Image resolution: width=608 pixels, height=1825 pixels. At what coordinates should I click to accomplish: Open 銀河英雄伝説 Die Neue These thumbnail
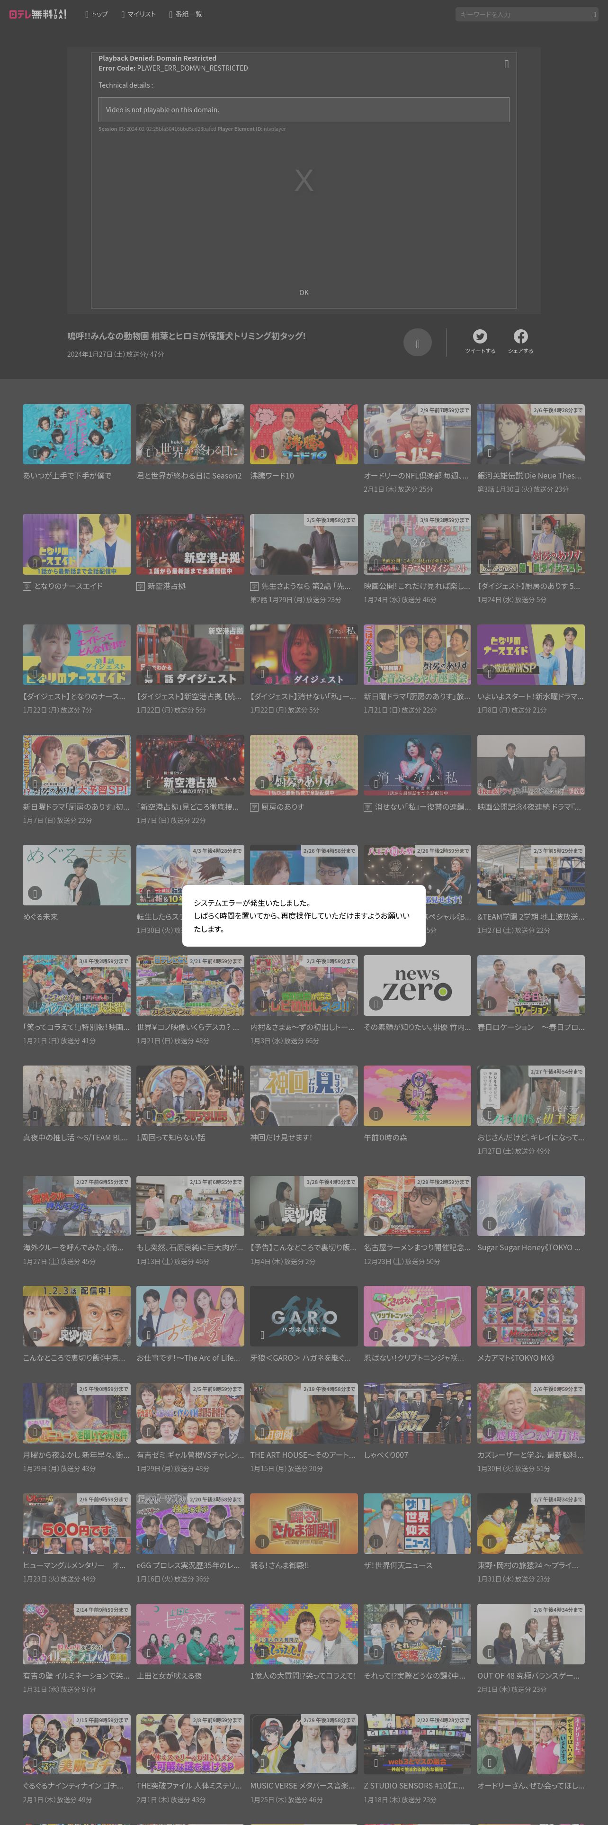(531, 434)
